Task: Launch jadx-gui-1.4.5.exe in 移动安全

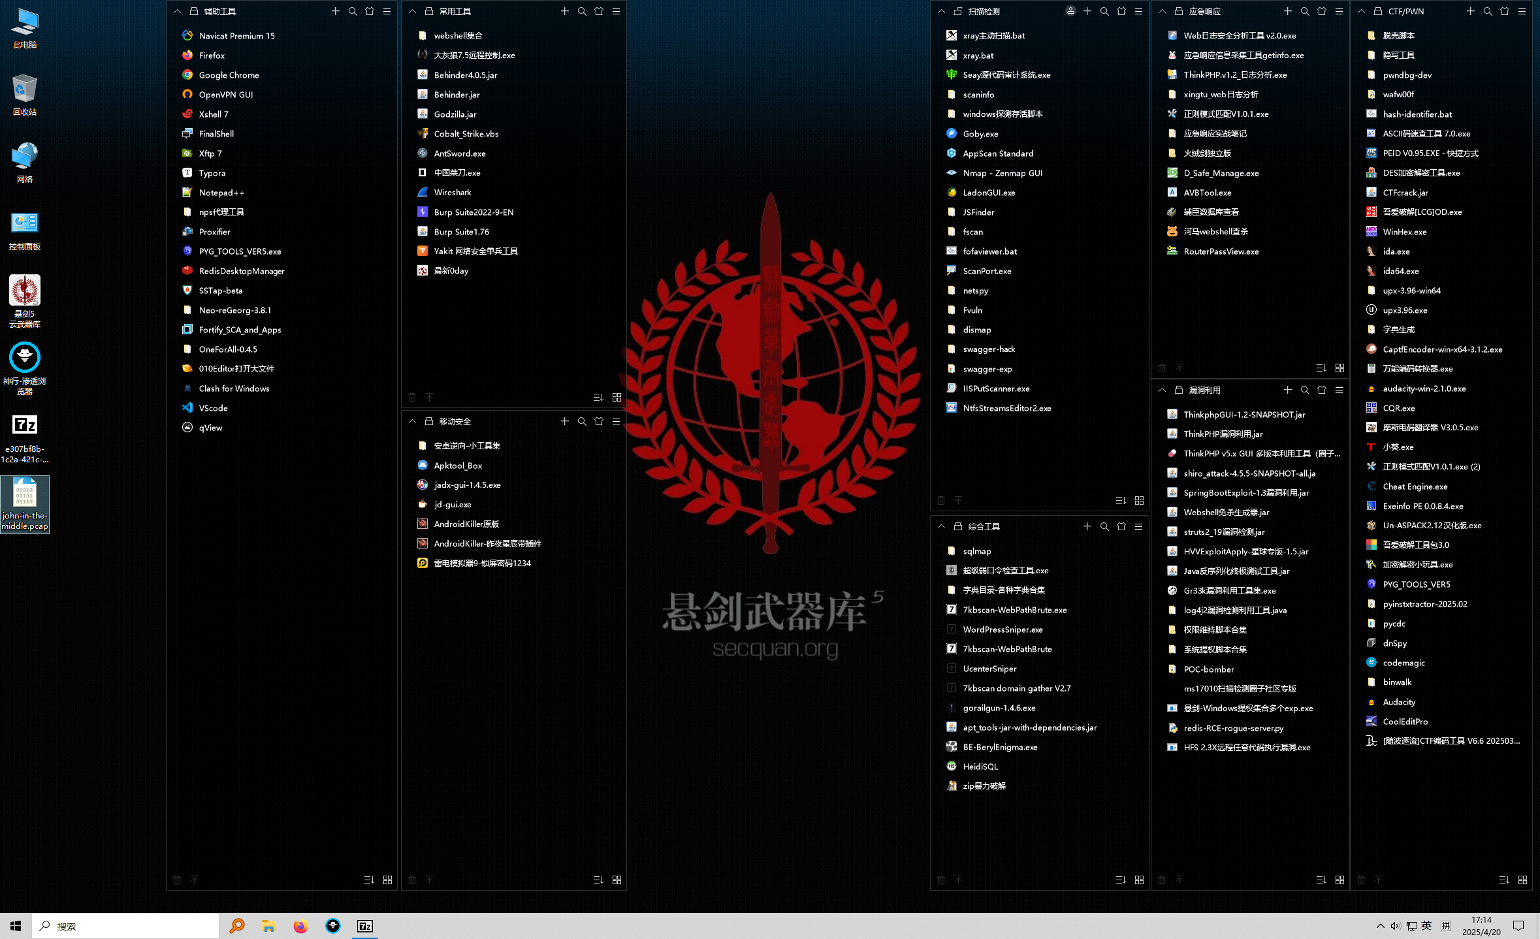Action: [x=466, y=485]
